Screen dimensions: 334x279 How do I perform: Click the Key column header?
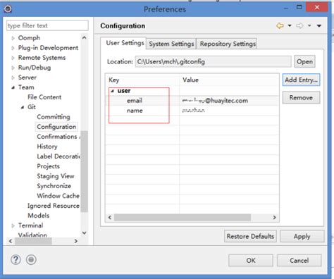tap(142, 80)
